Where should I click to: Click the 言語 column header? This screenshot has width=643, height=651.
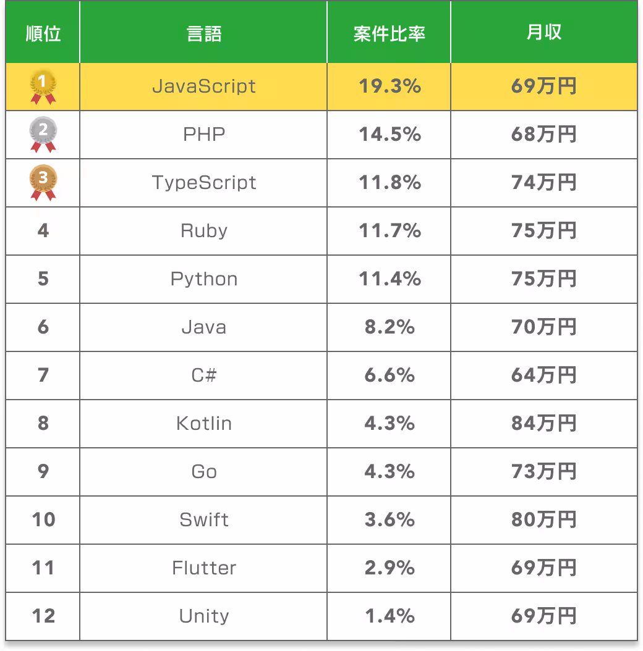[203, 33]
